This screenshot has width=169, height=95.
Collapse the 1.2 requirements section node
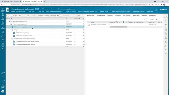[10, 30]
